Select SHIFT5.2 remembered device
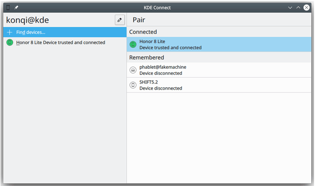The height and width of the screenshot is (186, 316). pos(219,85)
